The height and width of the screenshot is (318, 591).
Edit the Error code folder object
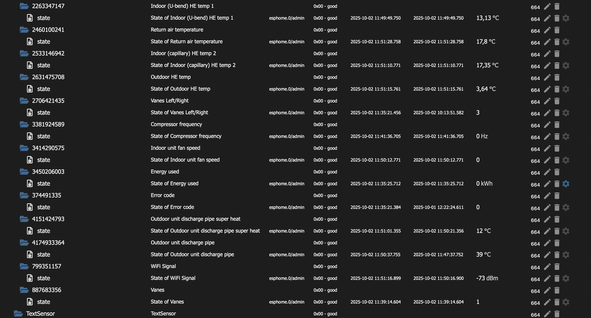(547, 195)
